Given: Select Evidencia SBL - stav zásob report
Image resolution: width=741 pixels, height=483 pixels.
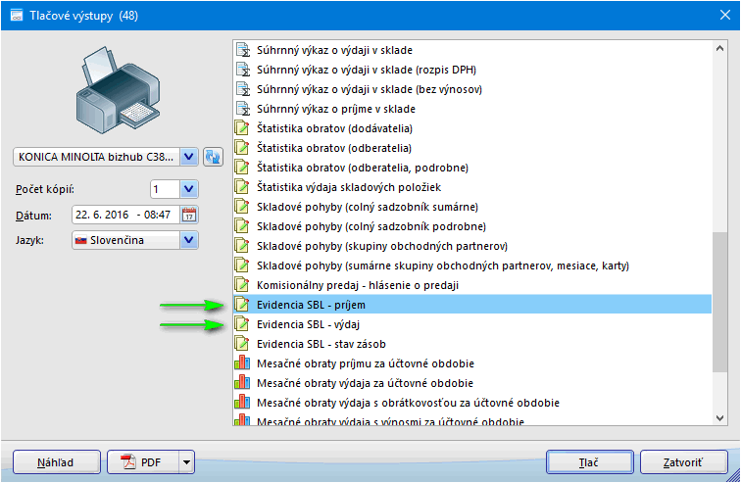Looking at the screenshot, I should 321,344.
